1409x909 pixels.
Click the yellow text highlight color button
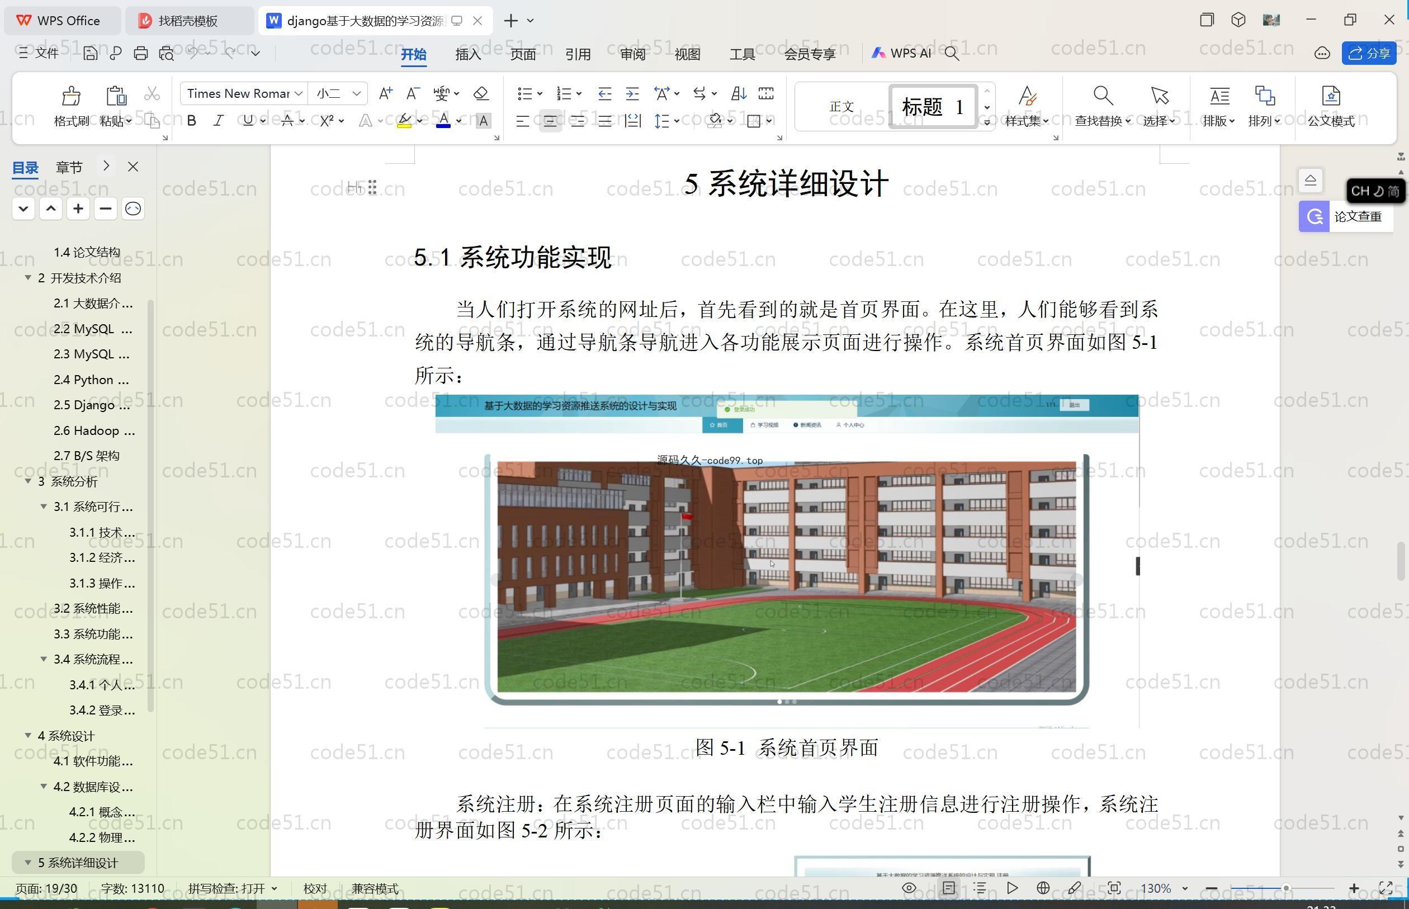point(404,121)
